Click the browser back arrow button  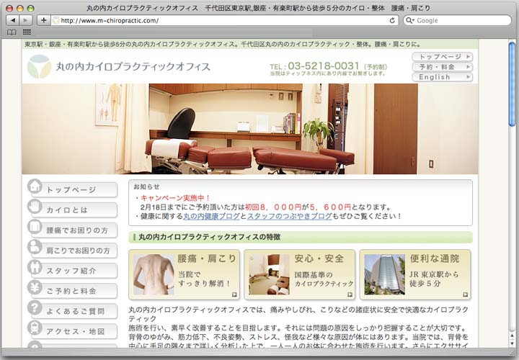pyautogui.click(x=12, y=20)
